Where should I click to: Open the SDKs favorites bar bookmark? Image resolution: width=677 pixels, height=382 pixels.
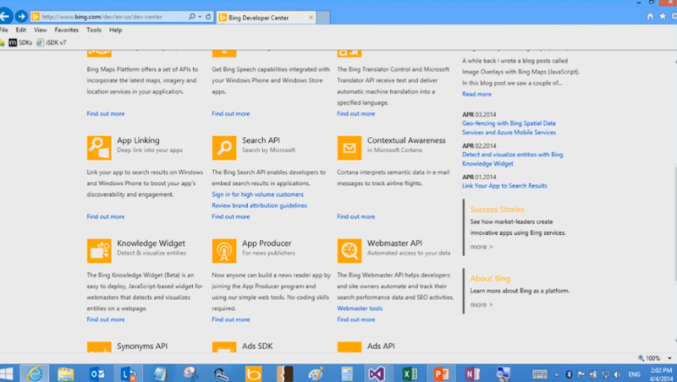point(20,42)
